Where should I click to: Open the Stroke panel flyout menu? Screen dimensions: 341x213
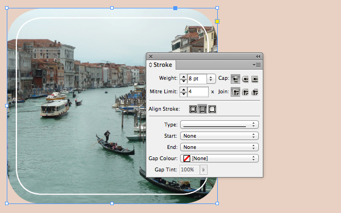pos(257,65)
